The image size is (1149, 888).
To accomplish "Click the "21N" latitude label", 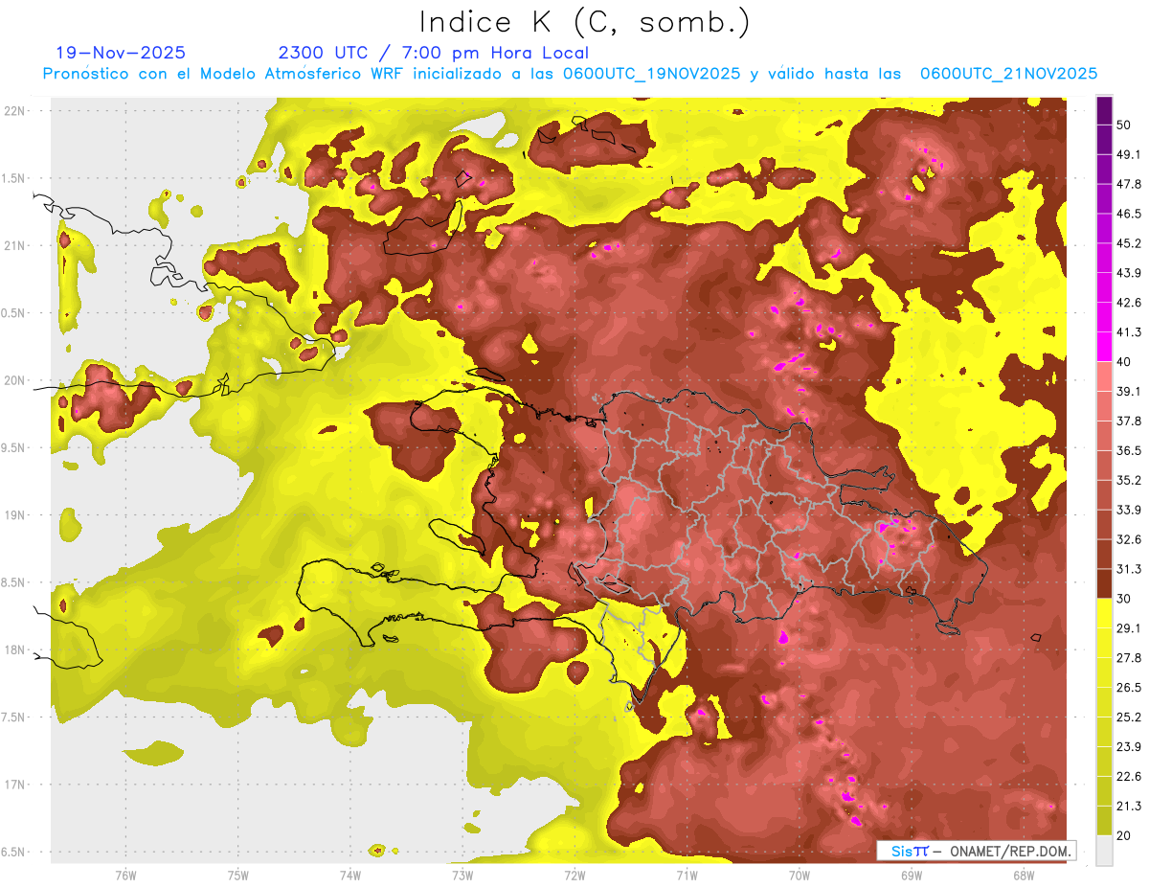I will 13,245.
